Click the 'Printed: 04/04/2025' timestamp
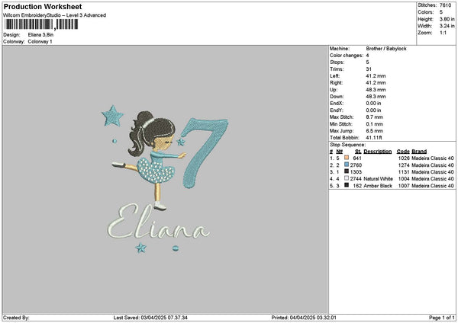The width and height of the screenshot is (458, 323). click(304, 318)
